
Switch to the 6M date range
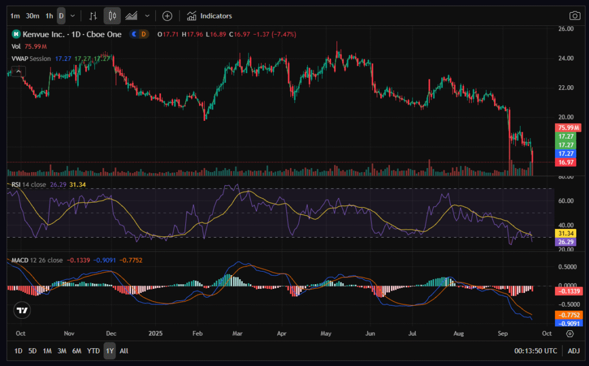click(77, 350)
